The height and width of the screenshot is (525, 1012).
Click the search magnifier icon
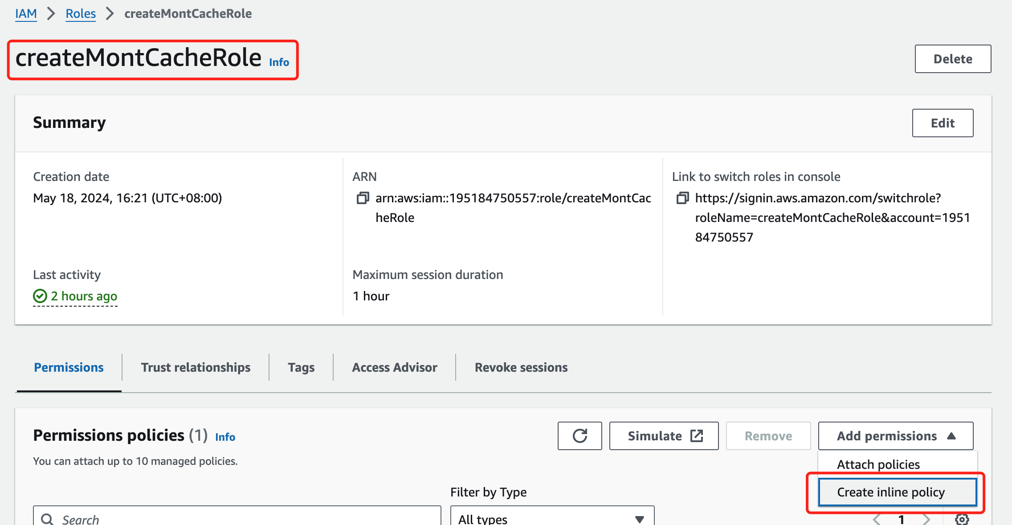click(47, 519)
